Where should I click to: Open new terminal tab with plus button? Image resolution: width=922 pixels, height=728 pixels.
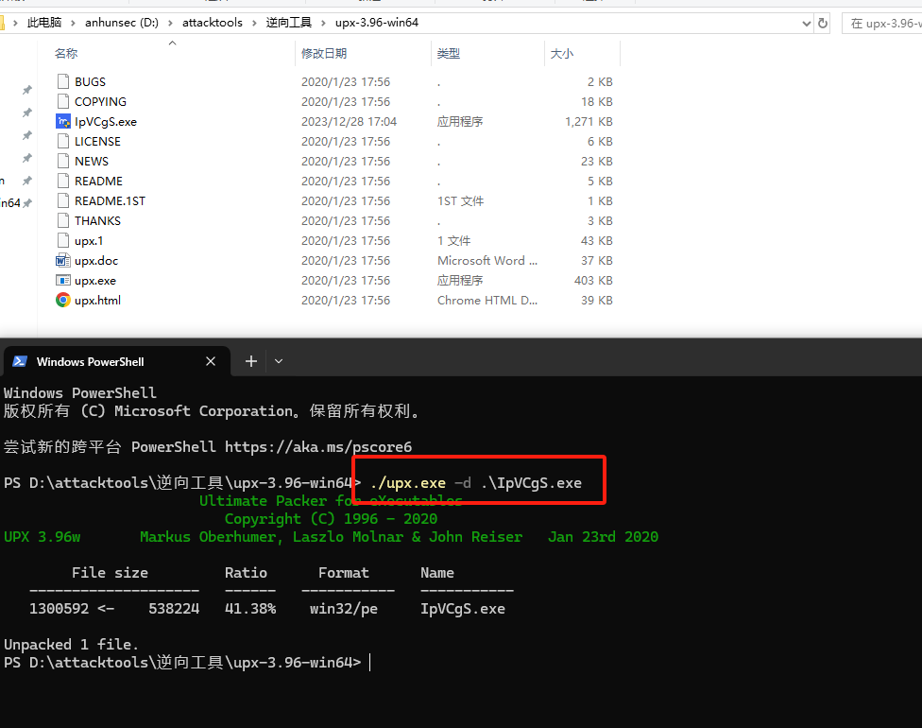pyautogui.click(x=251, y=361)
